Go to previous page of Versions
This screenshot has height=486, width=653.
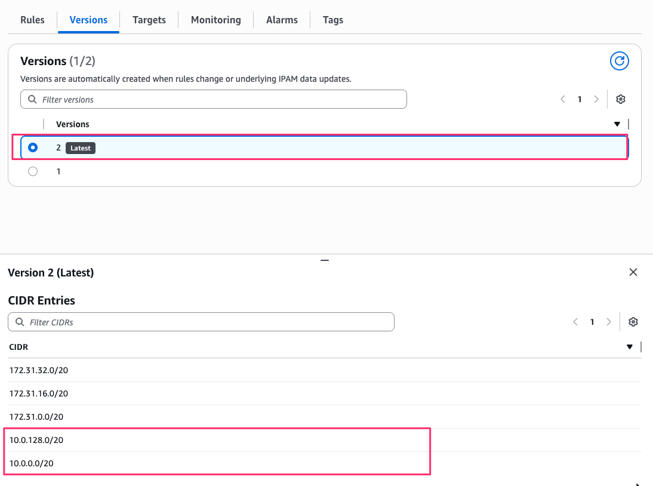[x=562, y=99]
